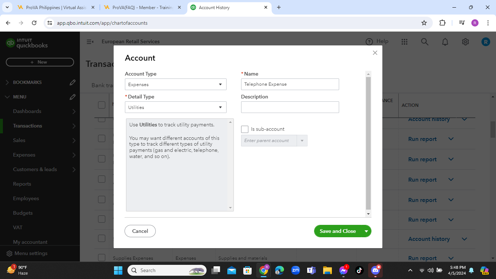Cancel the Account dialog
Image resolution: width=496 pixels, height=279 pixels.
tap(140, 231)
